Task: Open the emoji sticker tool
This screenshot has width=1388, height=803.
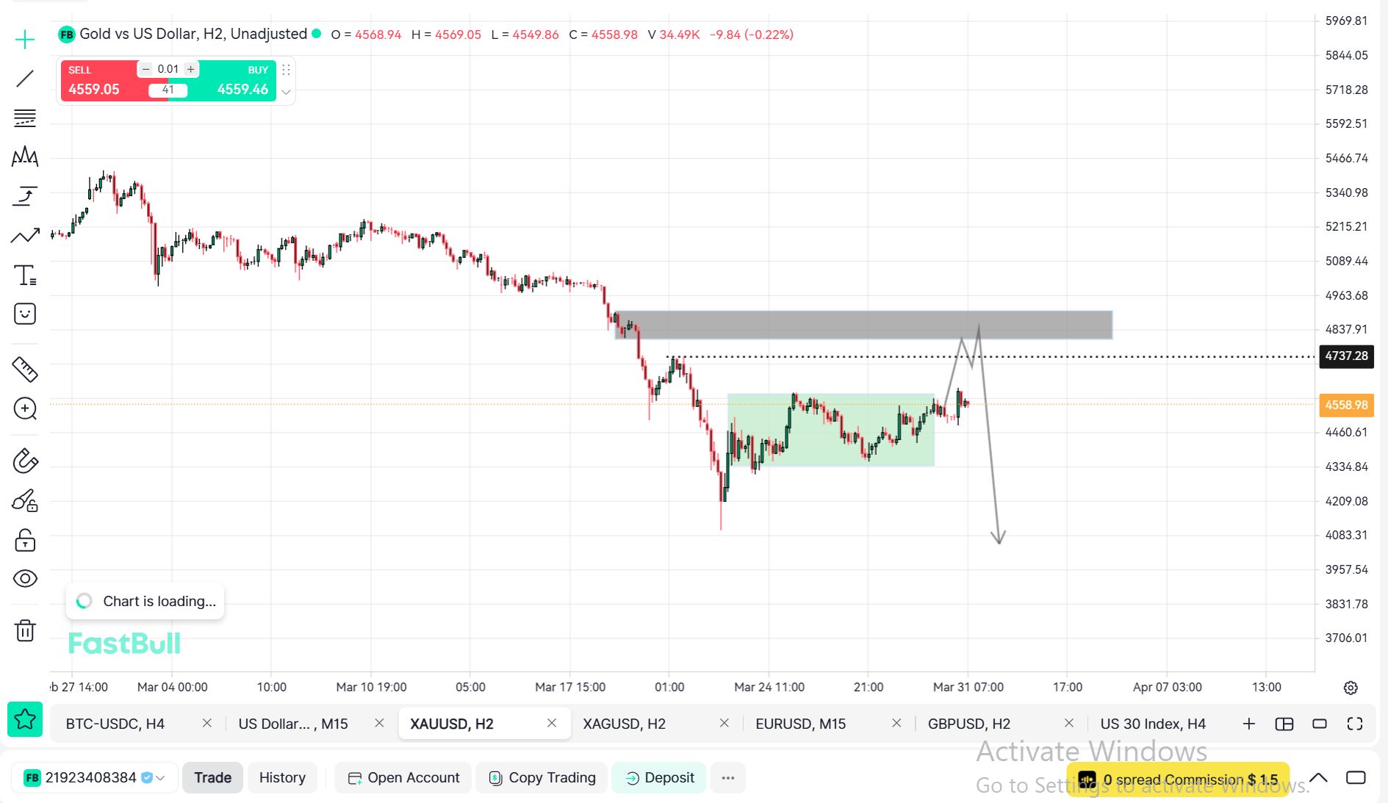Action: pos(25,314)
